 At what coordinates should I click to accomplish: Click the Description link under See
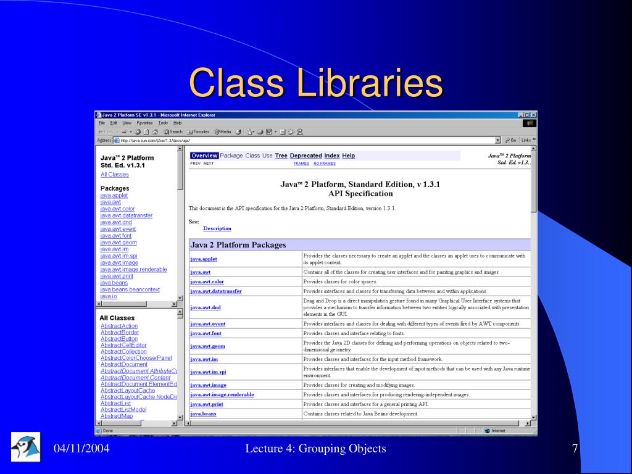click(x=217, y=228)
